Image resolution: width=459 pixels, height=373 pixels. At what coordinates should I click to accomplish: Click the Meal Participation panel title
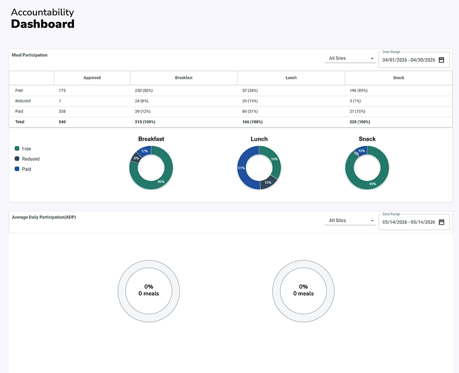point(30,55)
